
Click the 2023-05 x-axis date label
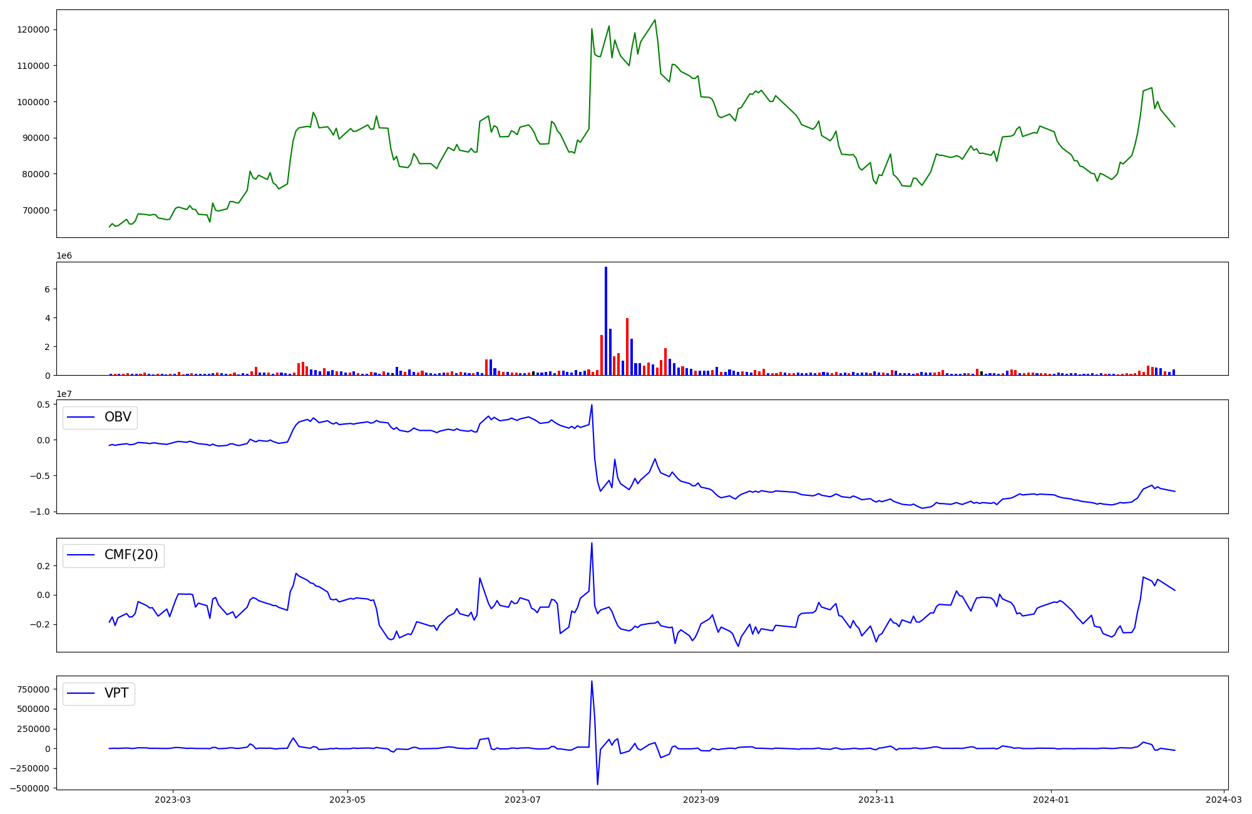pos(347,799)
